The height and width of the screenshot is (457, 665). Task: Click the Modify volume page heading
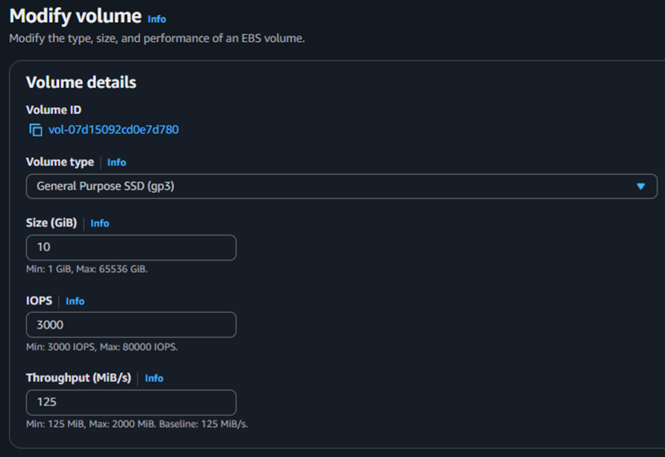[75, 16]
